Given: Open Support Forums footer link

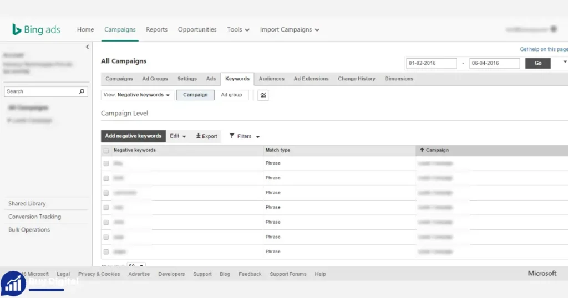Looking at the screenshot, I should click(288, 274).
